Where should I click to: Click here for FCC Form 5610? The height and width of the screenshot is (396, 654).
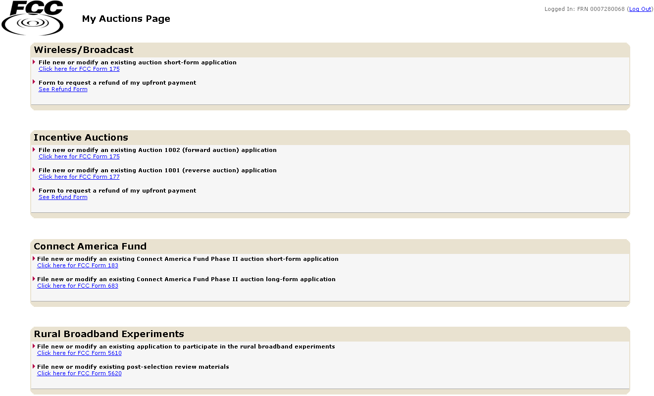(79, 353)
